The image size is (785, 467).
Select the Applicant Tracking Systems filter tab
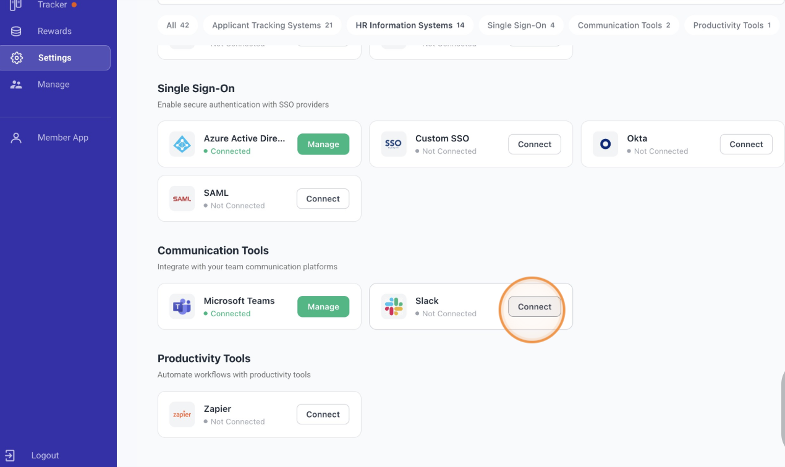272,25
